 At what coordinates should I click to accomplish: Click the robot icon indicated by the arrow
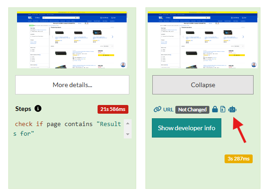[x=232, y=110]
